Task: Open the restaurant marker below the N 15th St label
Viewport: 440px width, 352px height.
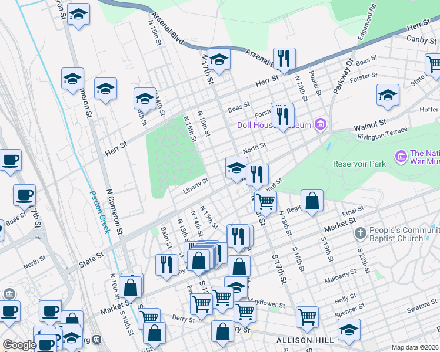Action: (x=238, y=237)
